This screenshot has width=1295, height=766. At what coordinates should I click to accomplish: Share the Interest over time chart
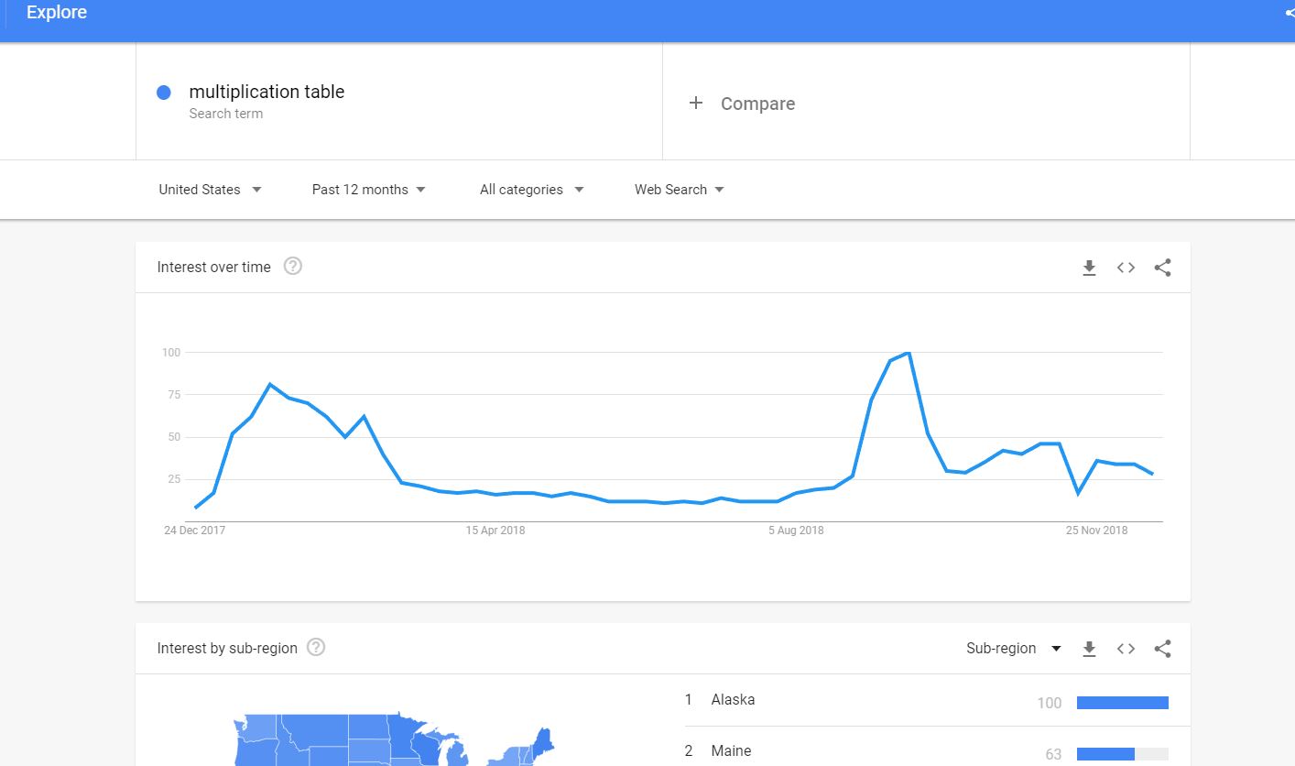tap(1162, 268)
